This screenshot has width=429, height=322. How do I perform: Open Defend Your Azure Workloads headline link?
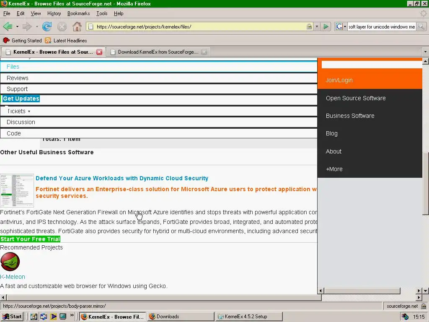pos(122,178)
